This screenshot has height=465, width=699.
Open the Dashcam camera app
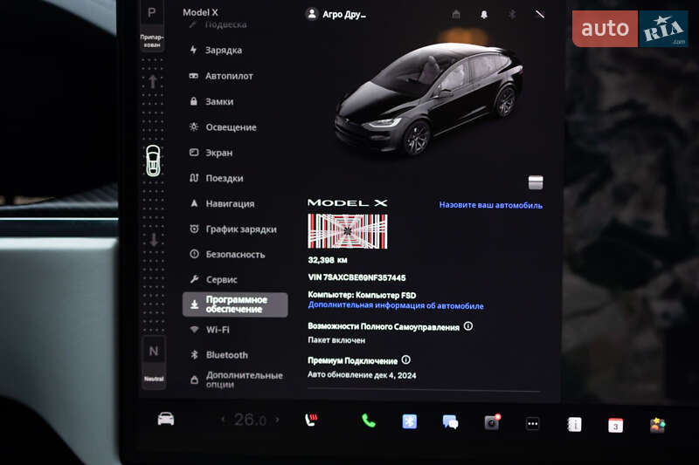coord(492,422)
